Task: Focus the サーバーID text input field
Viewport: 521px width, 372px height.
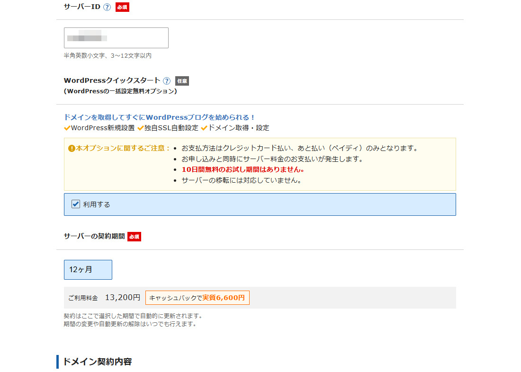Action: coord(116,38)
